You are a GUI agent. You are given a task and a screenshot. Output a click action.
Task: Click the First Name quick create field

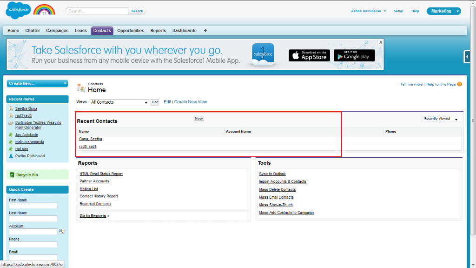point(33,206)
